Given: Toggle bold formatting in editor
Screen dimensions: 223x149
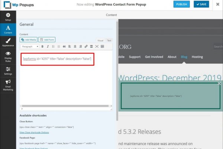Looking at the screenshot, I should point(42,47).
